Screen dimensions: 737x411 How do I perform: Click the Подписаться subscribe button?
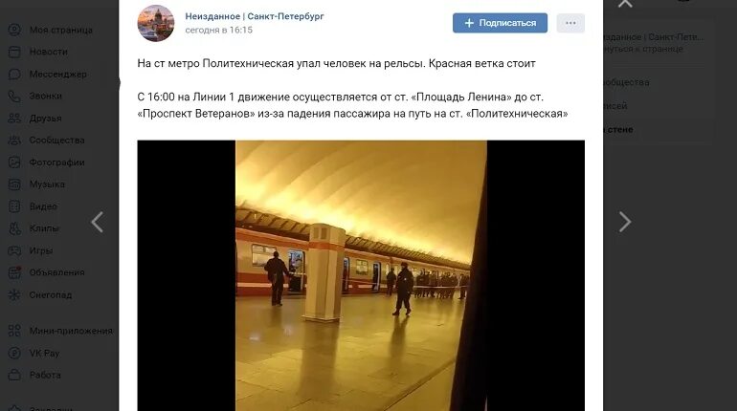500,23
